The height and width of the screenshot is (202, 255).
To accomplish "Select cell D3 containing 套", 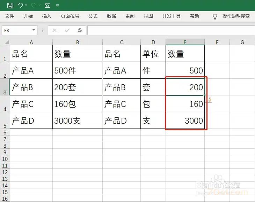I will click(153, 87).
